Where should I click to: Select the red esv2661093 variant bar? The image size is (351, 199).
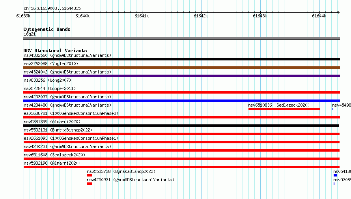click(181, 142)
